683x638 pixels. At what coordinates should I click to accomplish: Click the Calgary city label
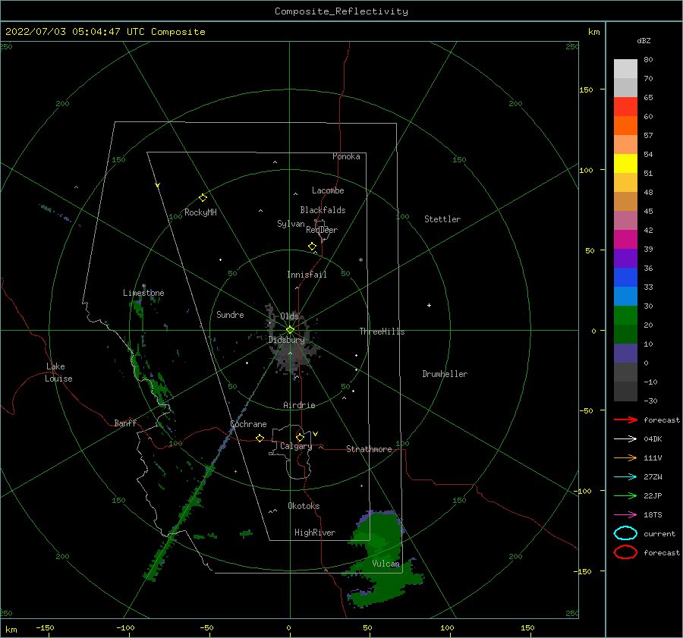pyautogui.click(x=296, y=446)
